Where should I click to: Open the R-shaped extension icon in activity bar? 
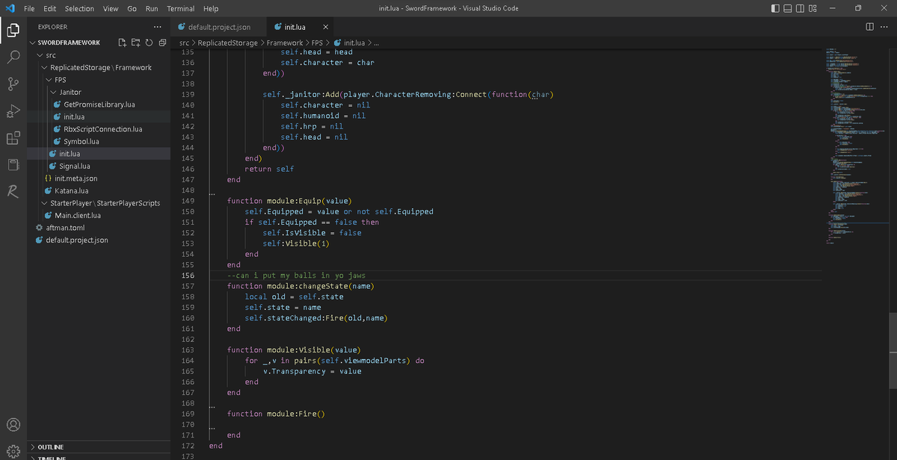tap(13, 192)
